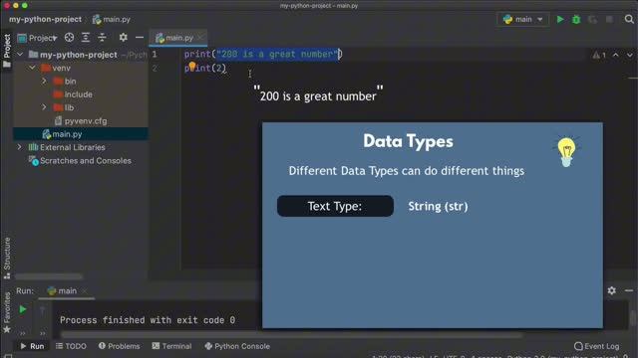Open the main run configuration dropdown
Viewport: 638px width, 358px height.
pos(522,19)
